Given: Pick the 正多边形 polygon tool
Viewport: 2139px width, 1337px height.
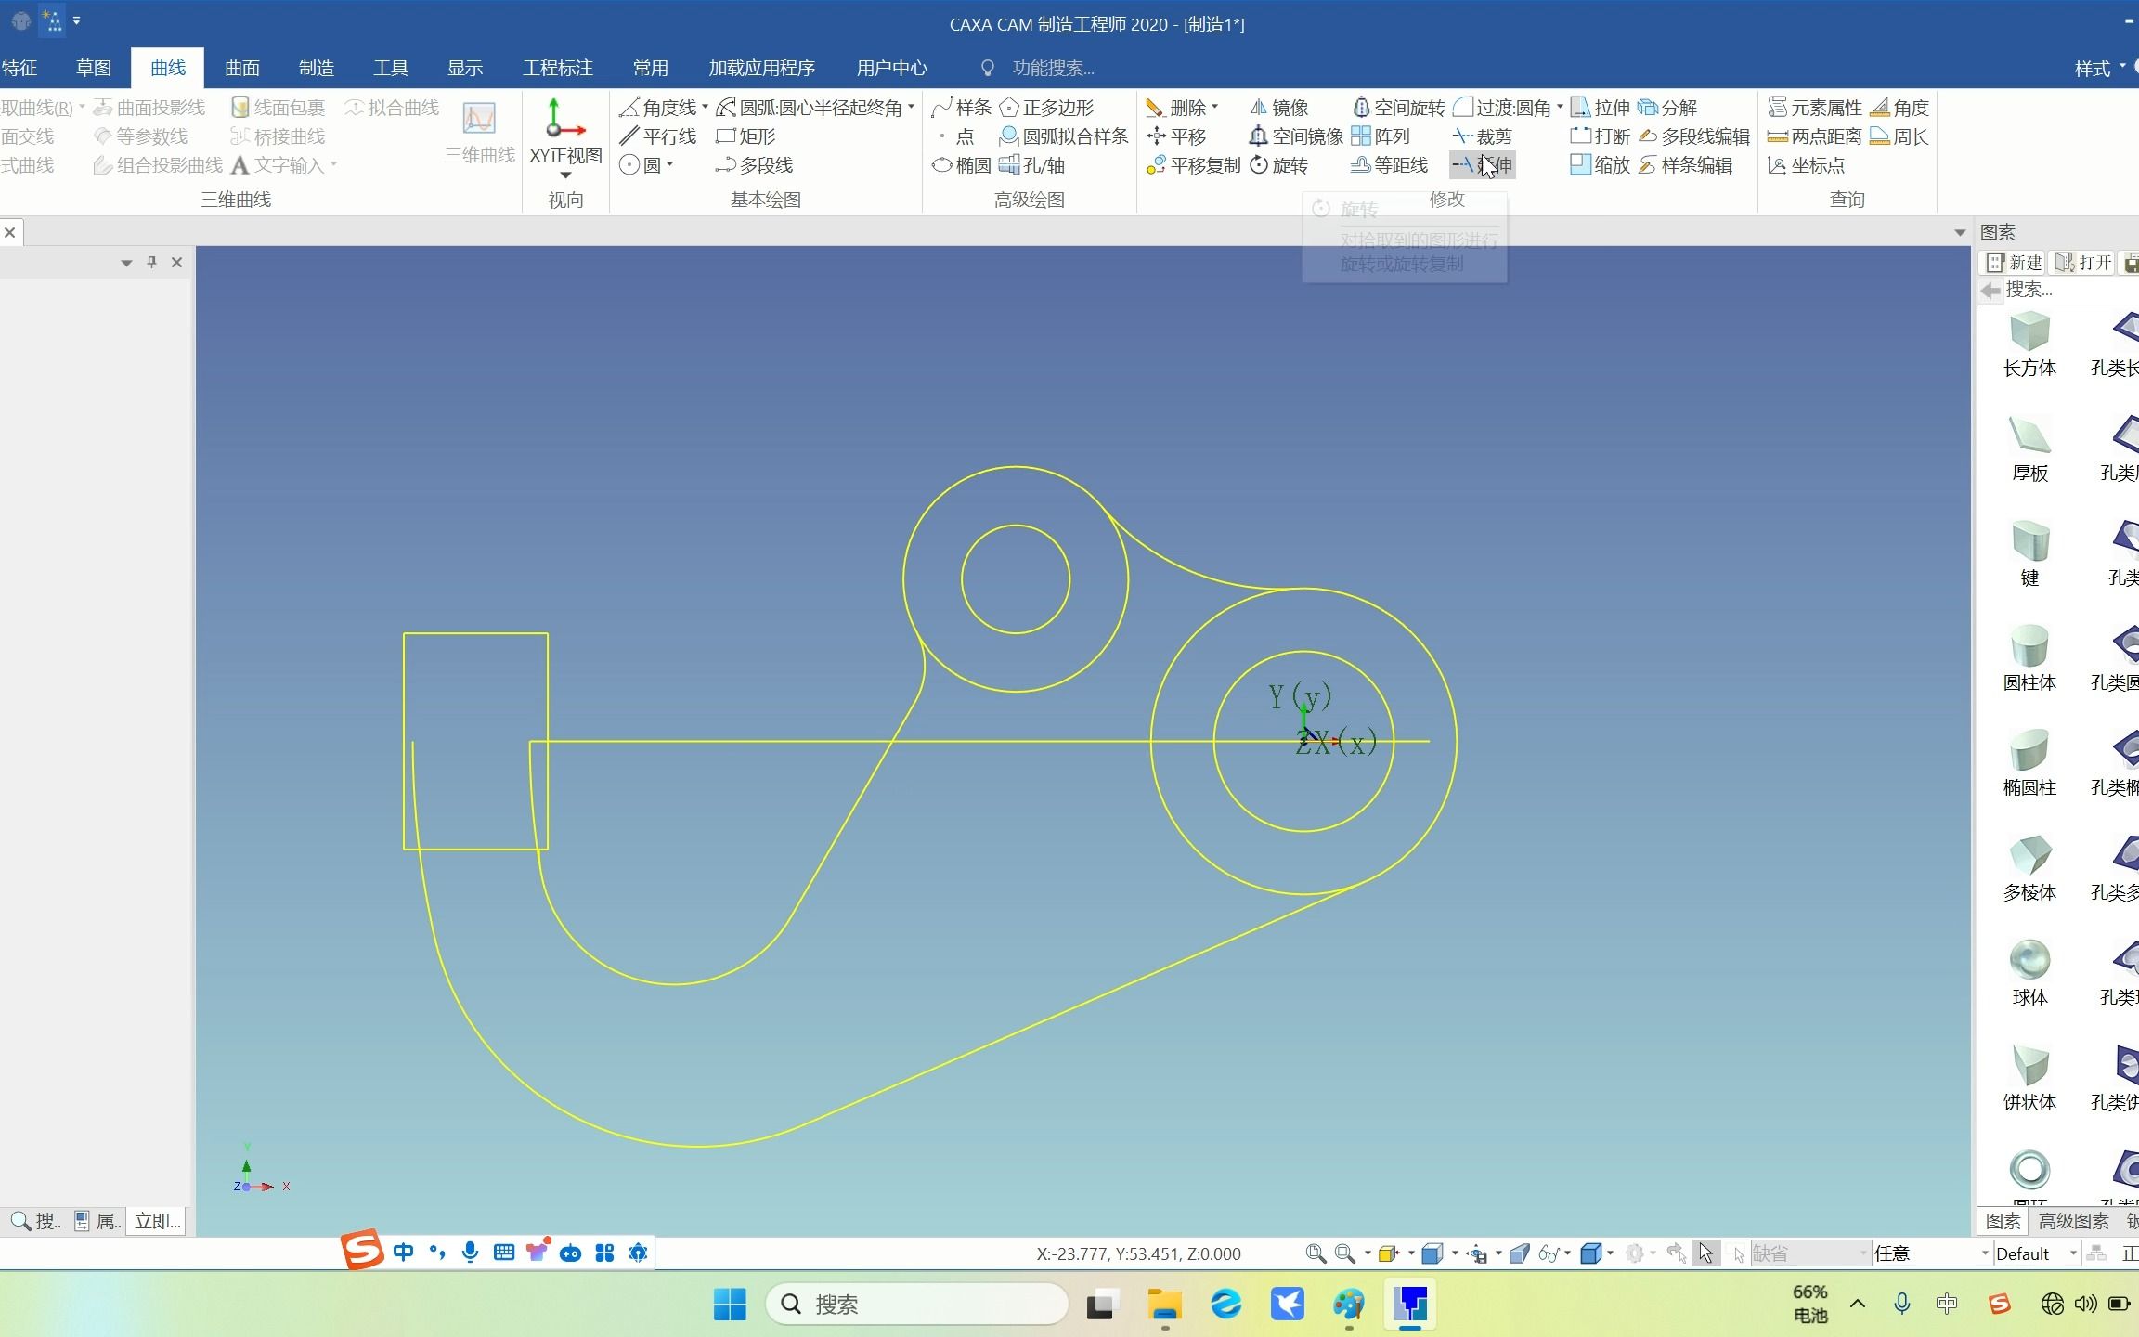Looking at the screenshot, I should pyautogui.click(x=1046, y=108).
